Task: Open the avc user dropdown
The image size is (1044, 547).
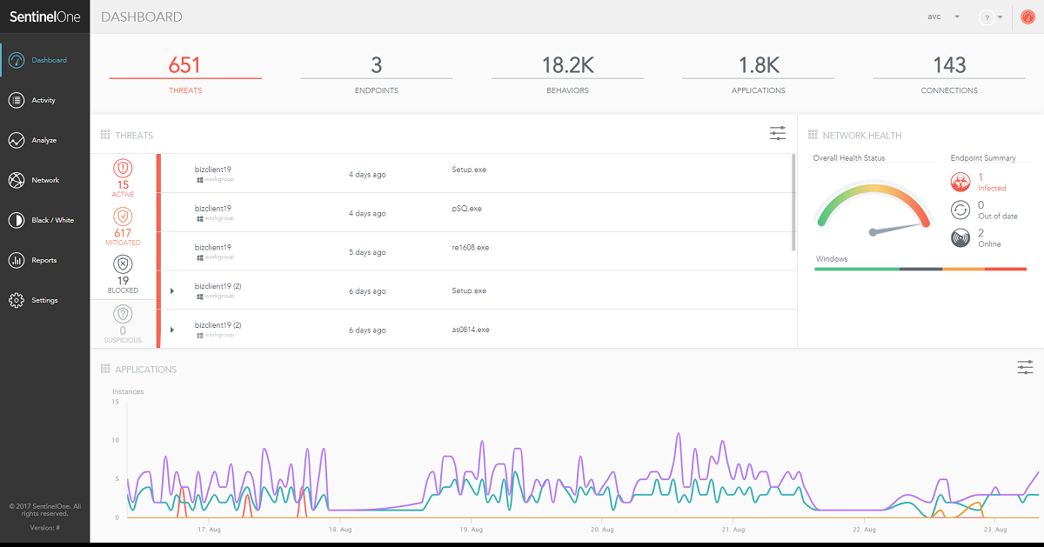Action: [x=938, y=17]
